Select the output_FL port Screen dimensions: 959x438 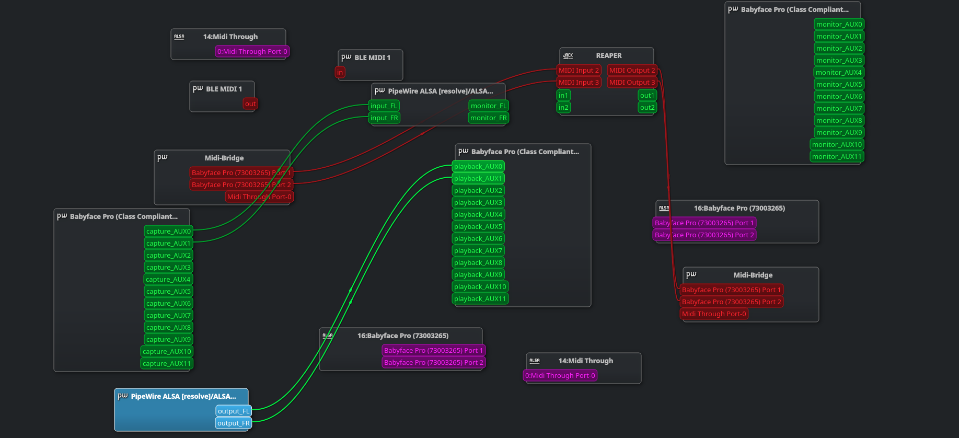click(x=234, y=411)
